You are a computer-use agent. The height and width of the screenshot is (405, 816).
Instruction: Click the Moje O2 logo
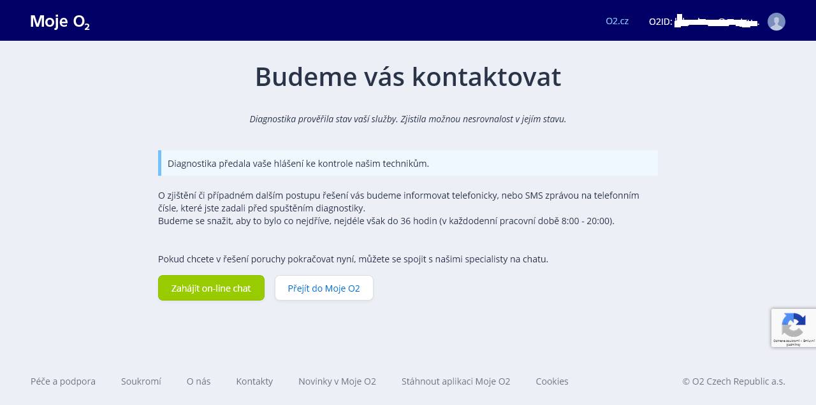pos(60,22)
